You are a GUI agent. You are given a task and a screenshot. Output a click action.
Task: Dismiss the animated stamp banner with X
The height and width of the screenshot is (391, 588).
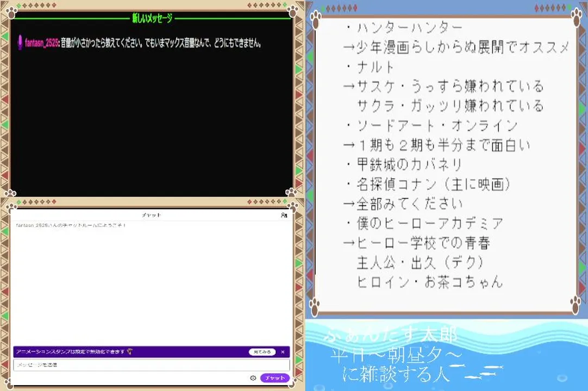tap(283, 352)
